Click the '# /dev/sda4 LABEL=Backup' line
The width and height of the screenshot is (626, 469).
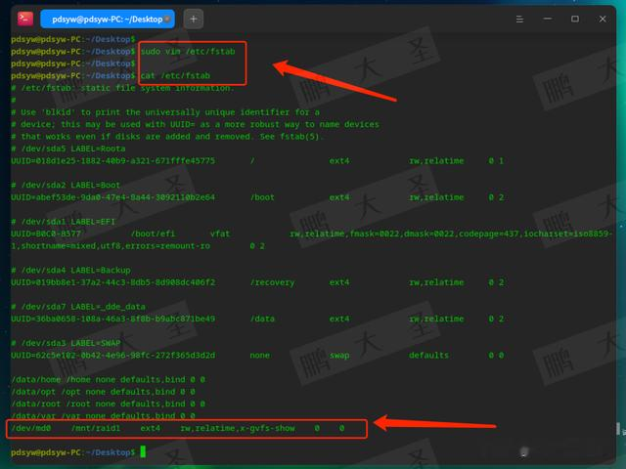tap(70, 271)
